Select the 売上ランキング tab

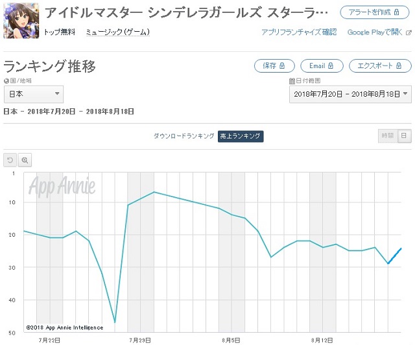pos(241,136)
